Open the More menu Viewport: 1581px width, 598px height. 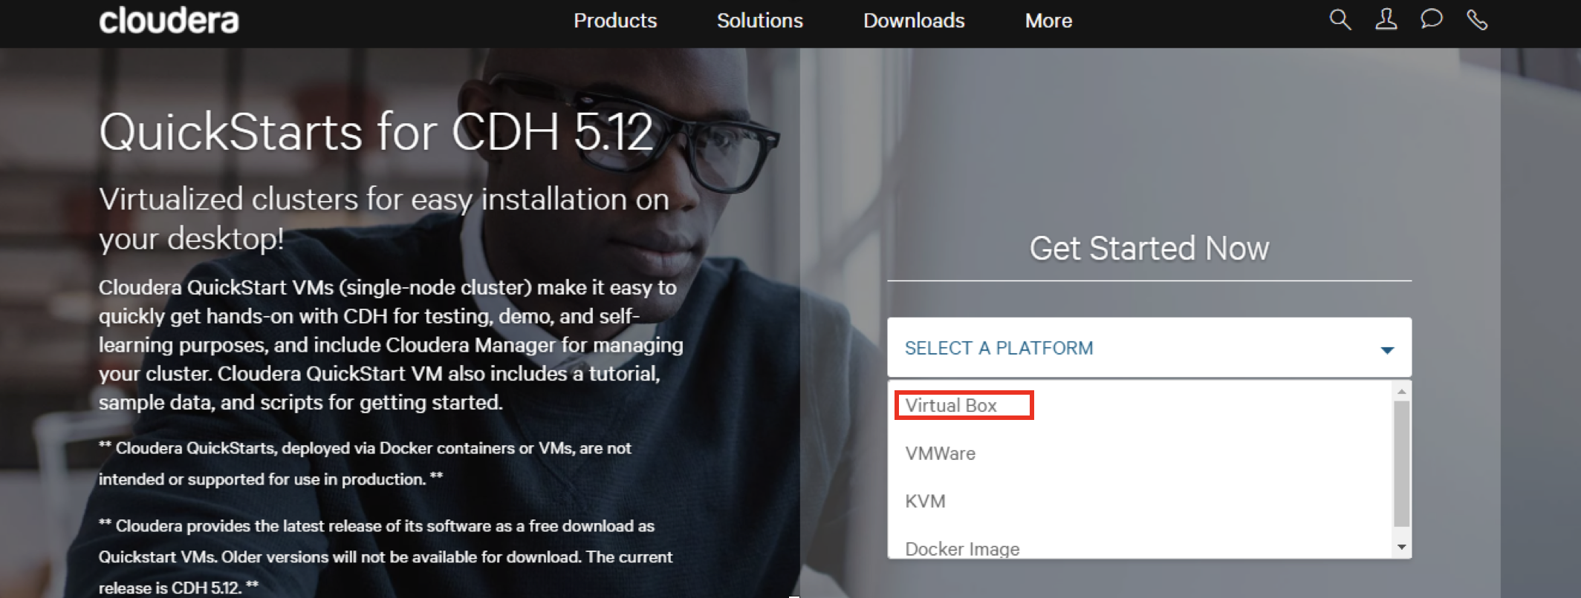point(1048,21)
